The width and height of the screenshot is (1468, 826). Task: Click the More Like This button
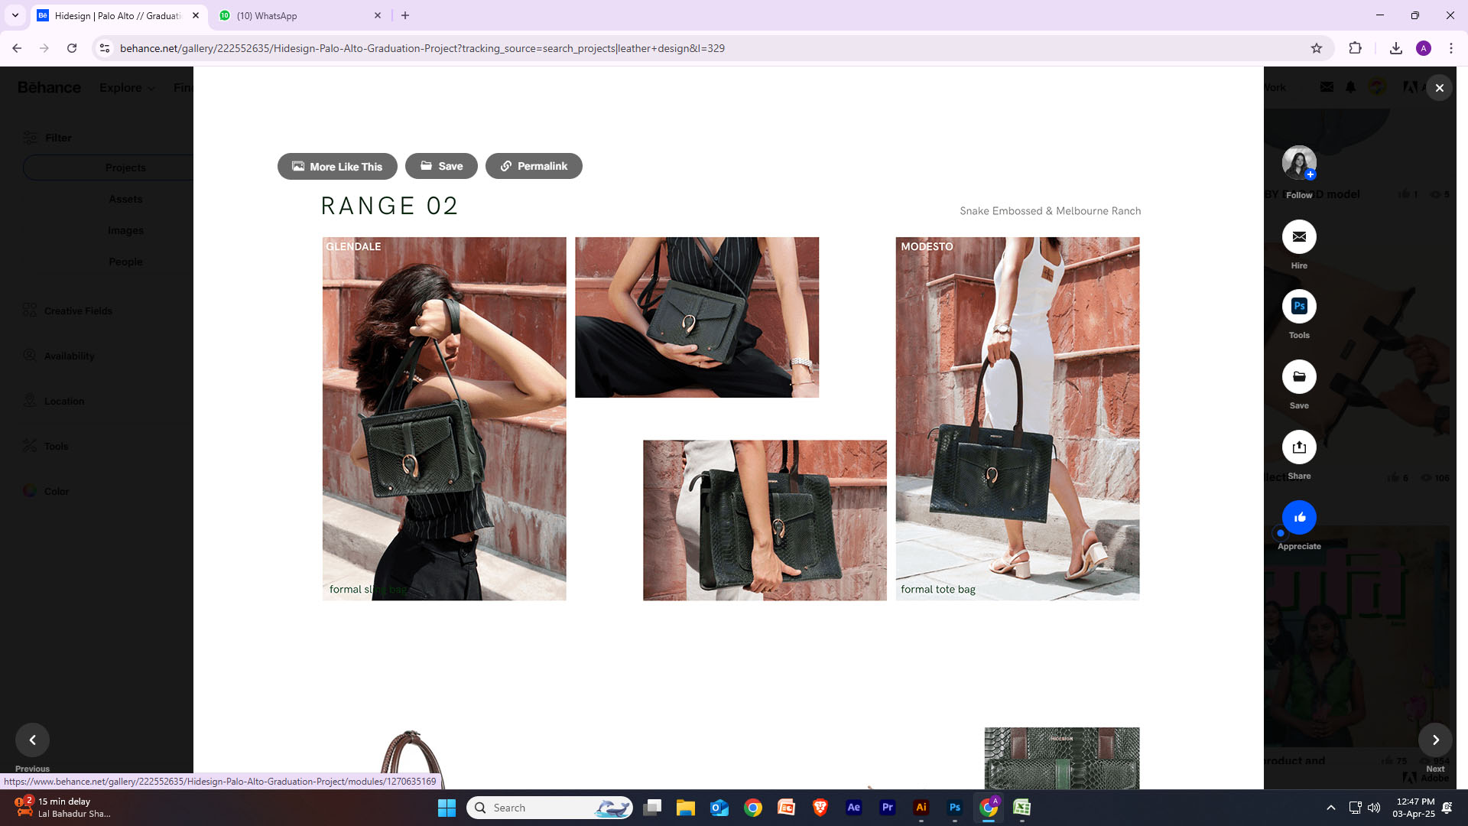click(337, 166)
